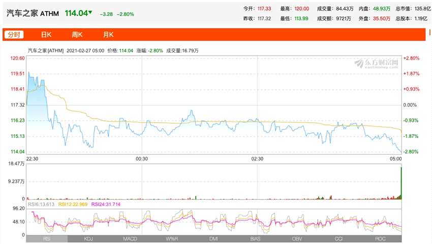The width and height of the screenshot is (432, 244).
Task: Select the W%R indicator tab
Action: (172, 239)
